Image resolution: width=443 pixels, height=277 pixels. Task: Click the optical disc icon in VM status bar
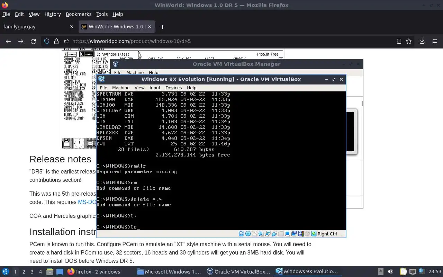tap(248, 234)
